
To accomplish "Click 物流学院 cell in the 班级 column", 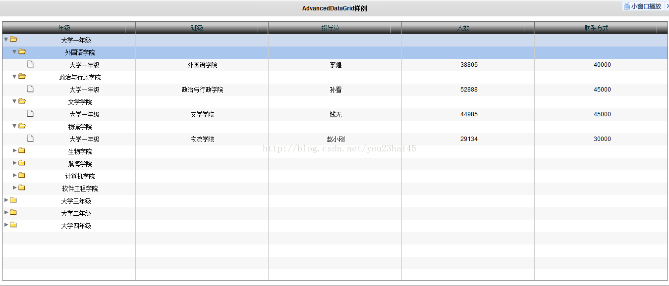I will pyautogui.click(x=203, y=139).
